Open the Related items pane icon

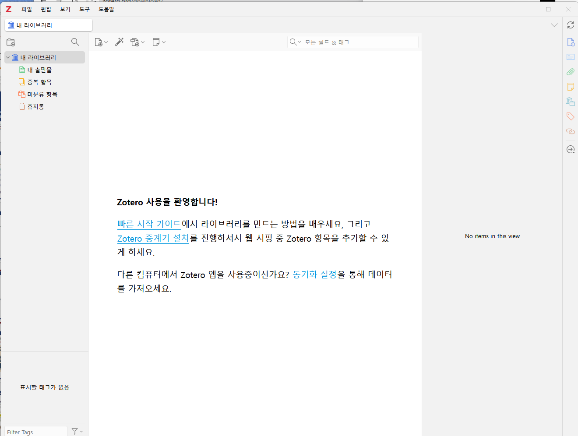pos(571,131)
